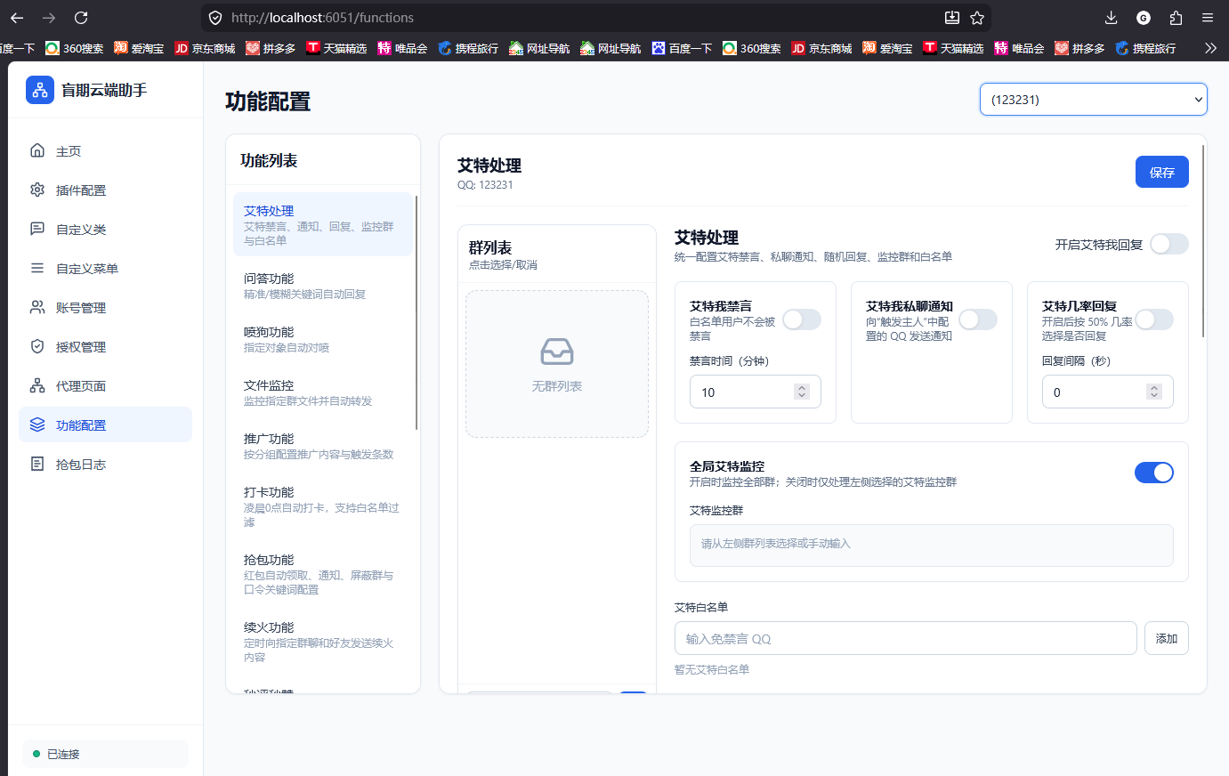Select 推广功能 in the function list
Screen dimensions: 1229x776
323,446
